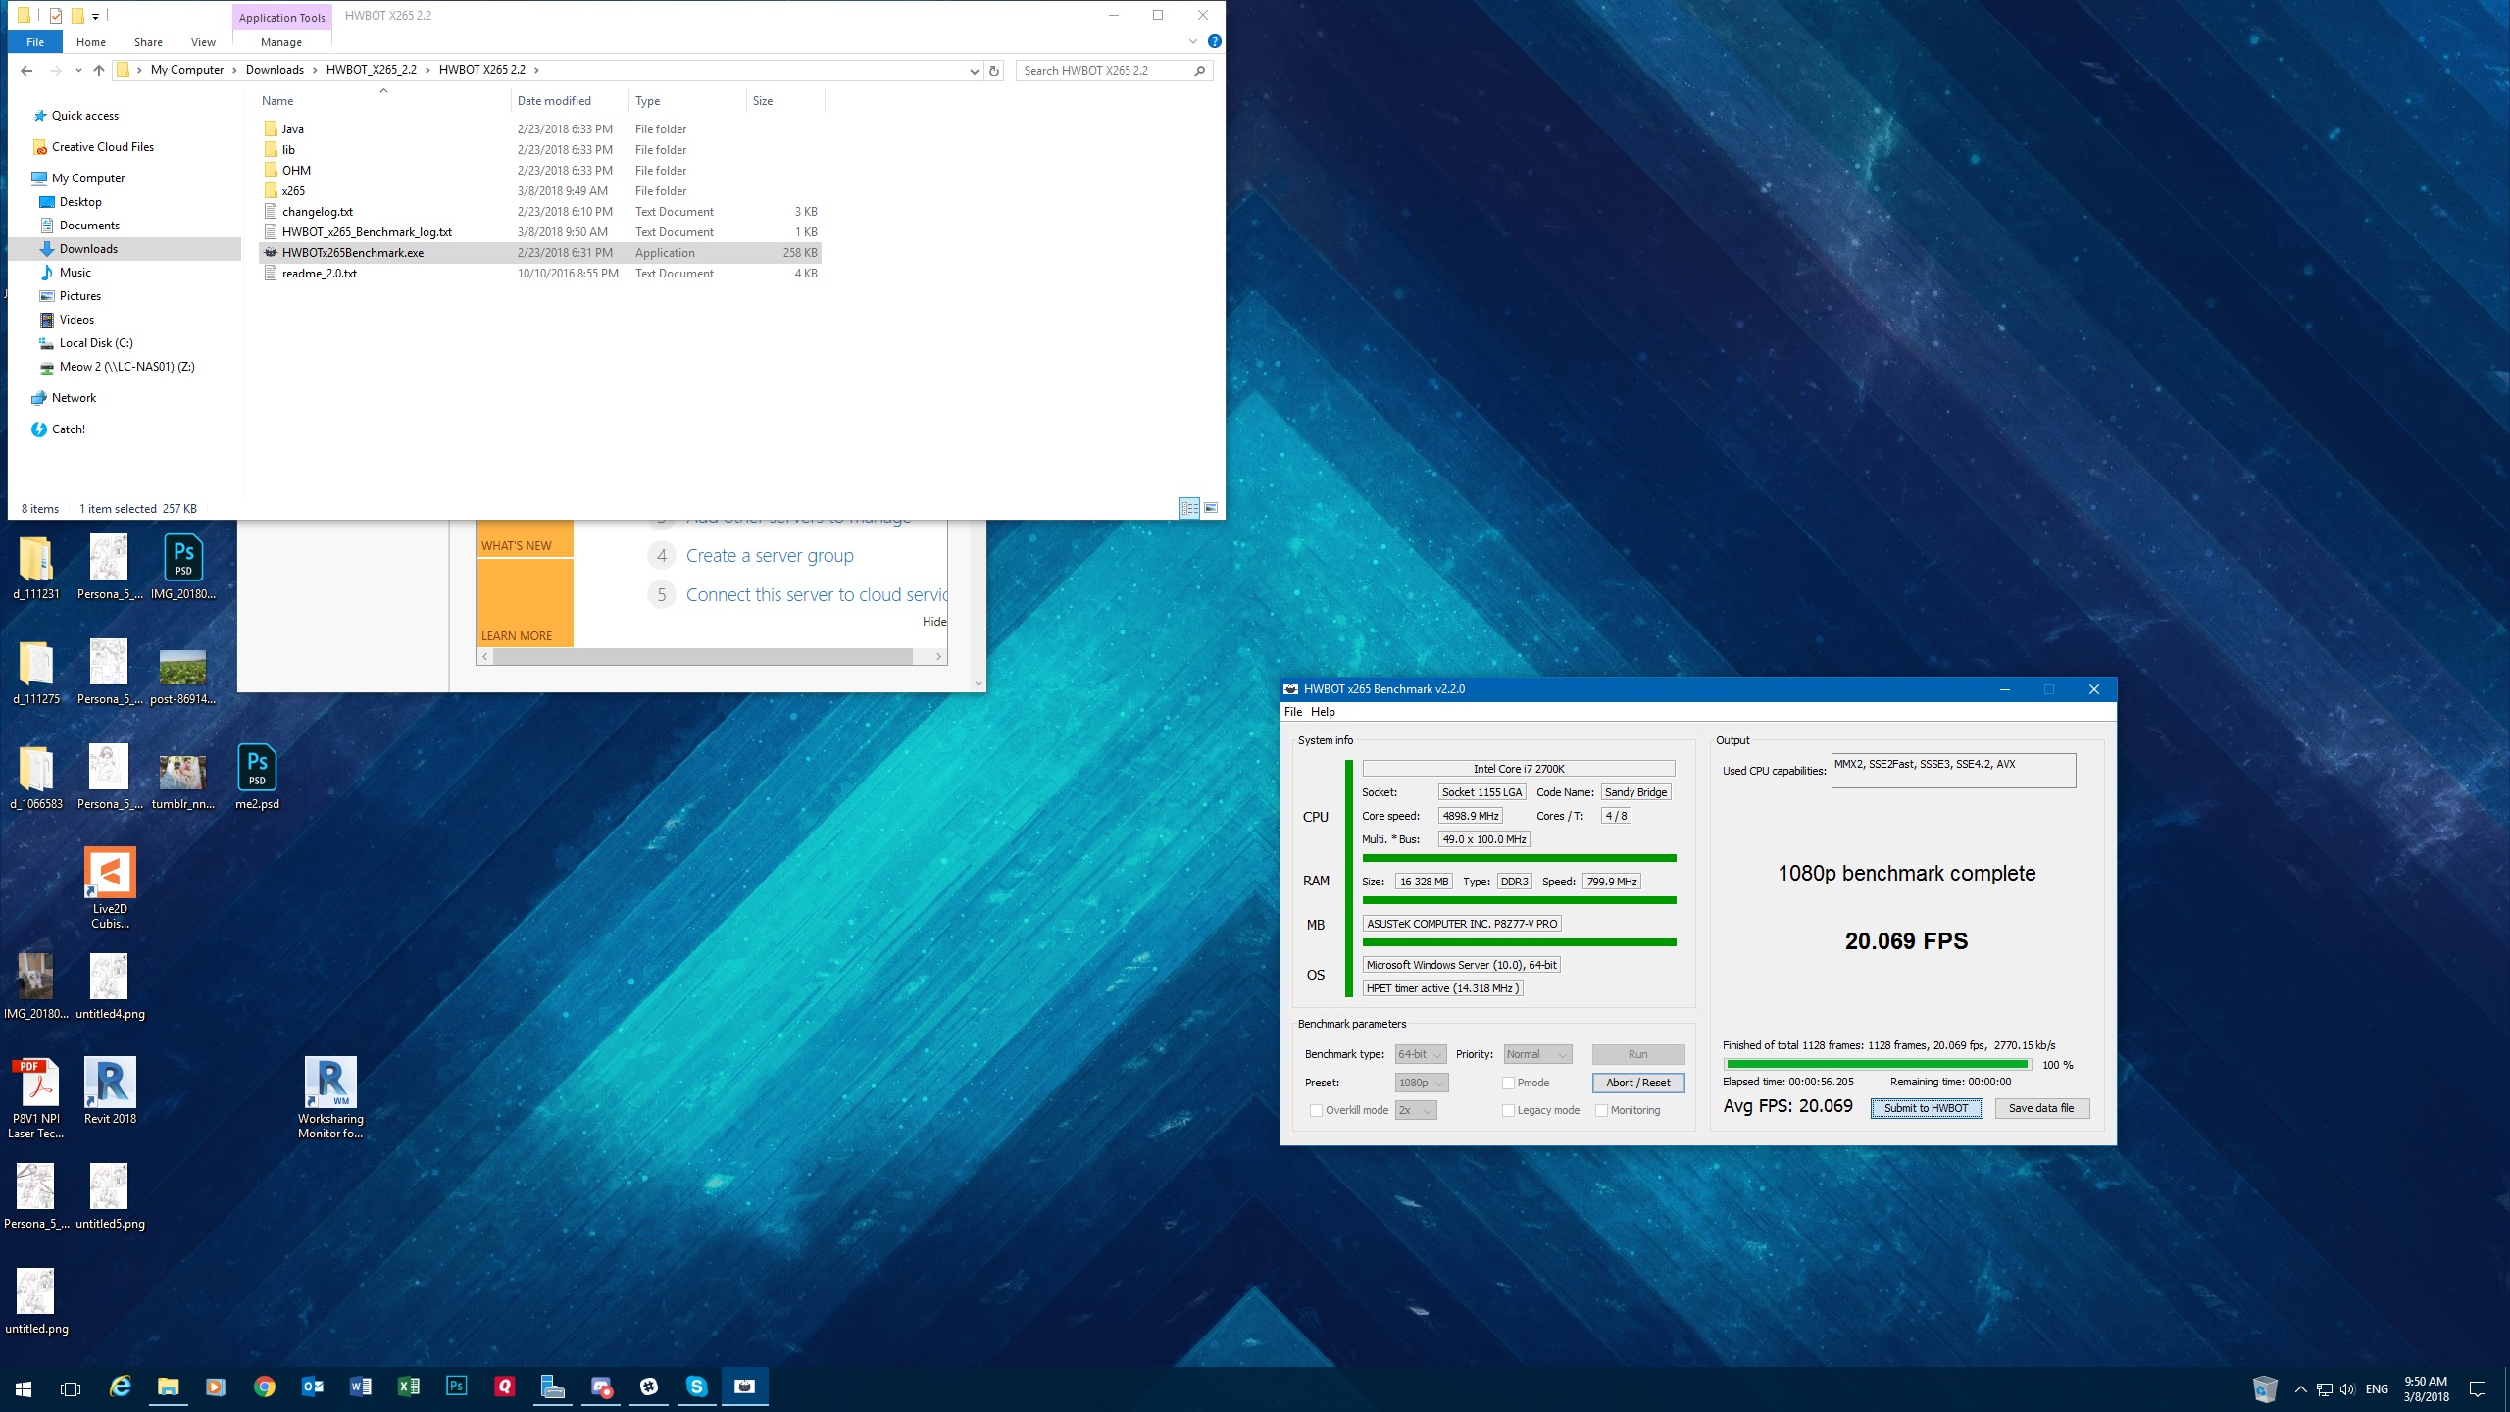
Task: Go up one folder level
Action: (x=99, y=70)
